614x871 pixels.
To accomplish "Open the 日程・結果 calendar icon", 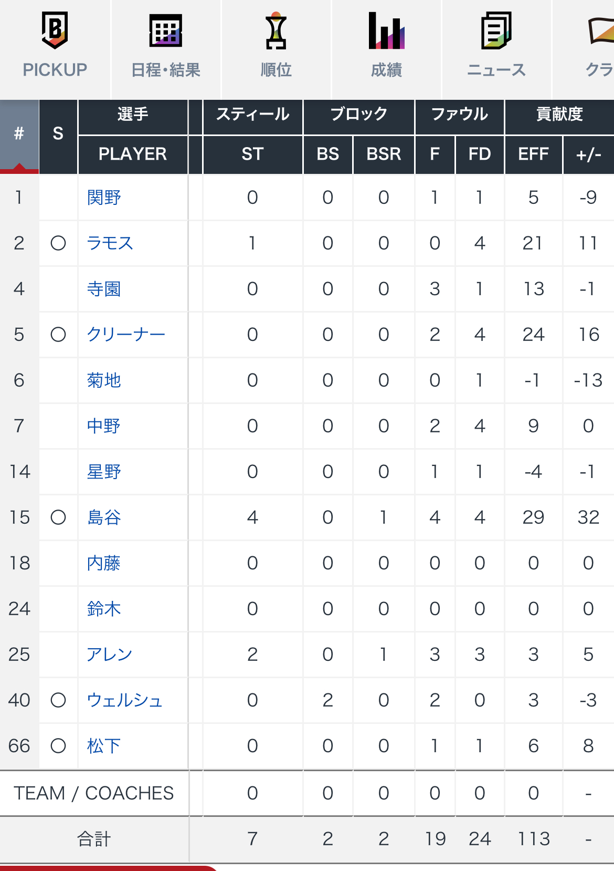I will [x=165, y=30].
